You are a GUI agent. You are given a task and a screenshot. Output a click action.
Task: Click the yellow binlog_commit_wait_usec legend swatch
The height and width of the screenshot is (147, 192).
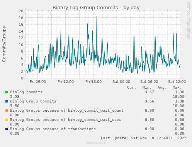7,120
